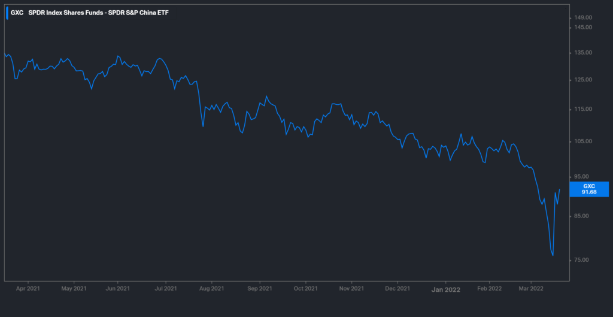This screenshot has width=613, height=317.
Task: Click the 125.00 price axis label
Action: (x=584, y=80)
